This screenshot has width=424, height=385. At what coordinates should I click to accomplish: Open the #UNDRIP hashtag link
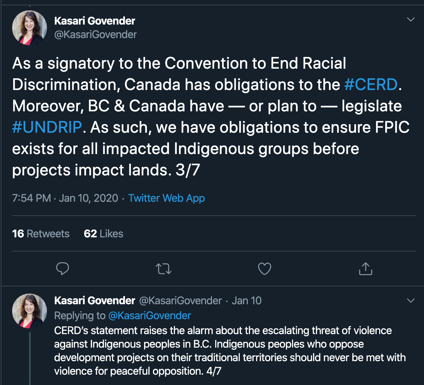click(47, 127)
